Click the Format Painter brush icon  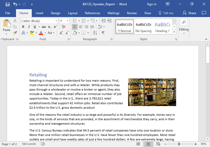pyautogui.click(x=15, y=33)
